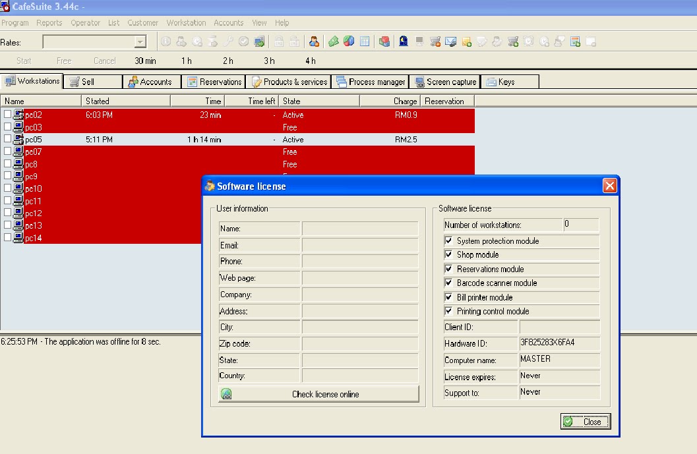697x454 pixels.
Task: Click the shopping cart with plus icon
Action: click(x=513, y=42)
